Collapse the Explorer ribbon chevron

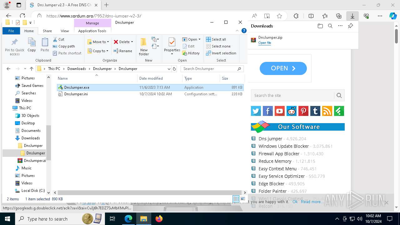click(x=237, y=31)
